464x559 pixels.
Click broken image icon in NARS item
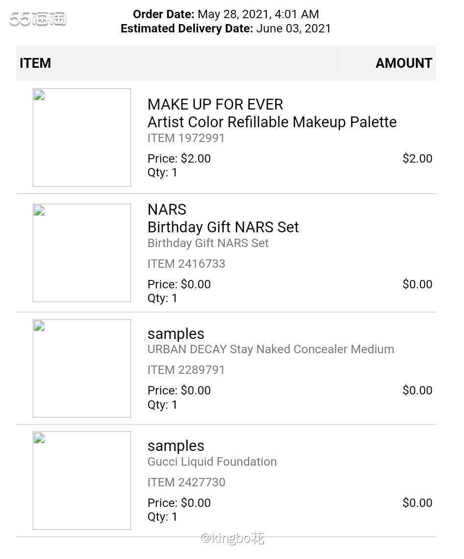[x=39, y=210]
